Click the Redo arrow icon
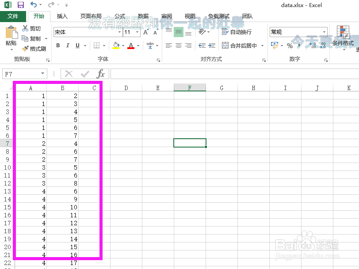The height and width of the screenshot is (269, 359). point(51,4)
